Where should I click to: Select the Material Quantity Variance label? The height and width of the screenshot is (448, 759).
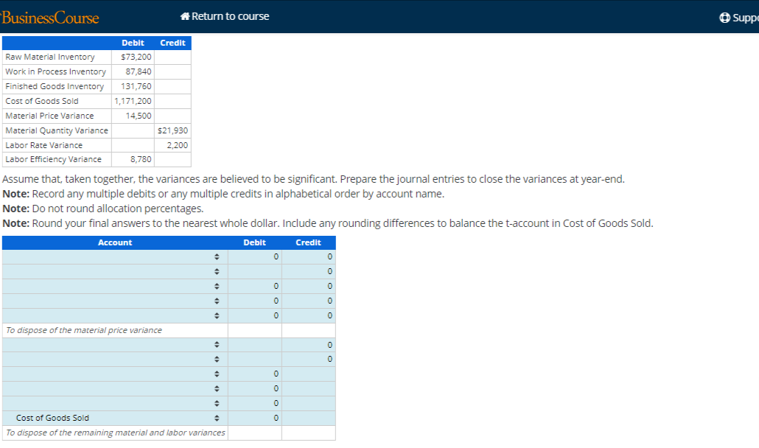(57, 130)
